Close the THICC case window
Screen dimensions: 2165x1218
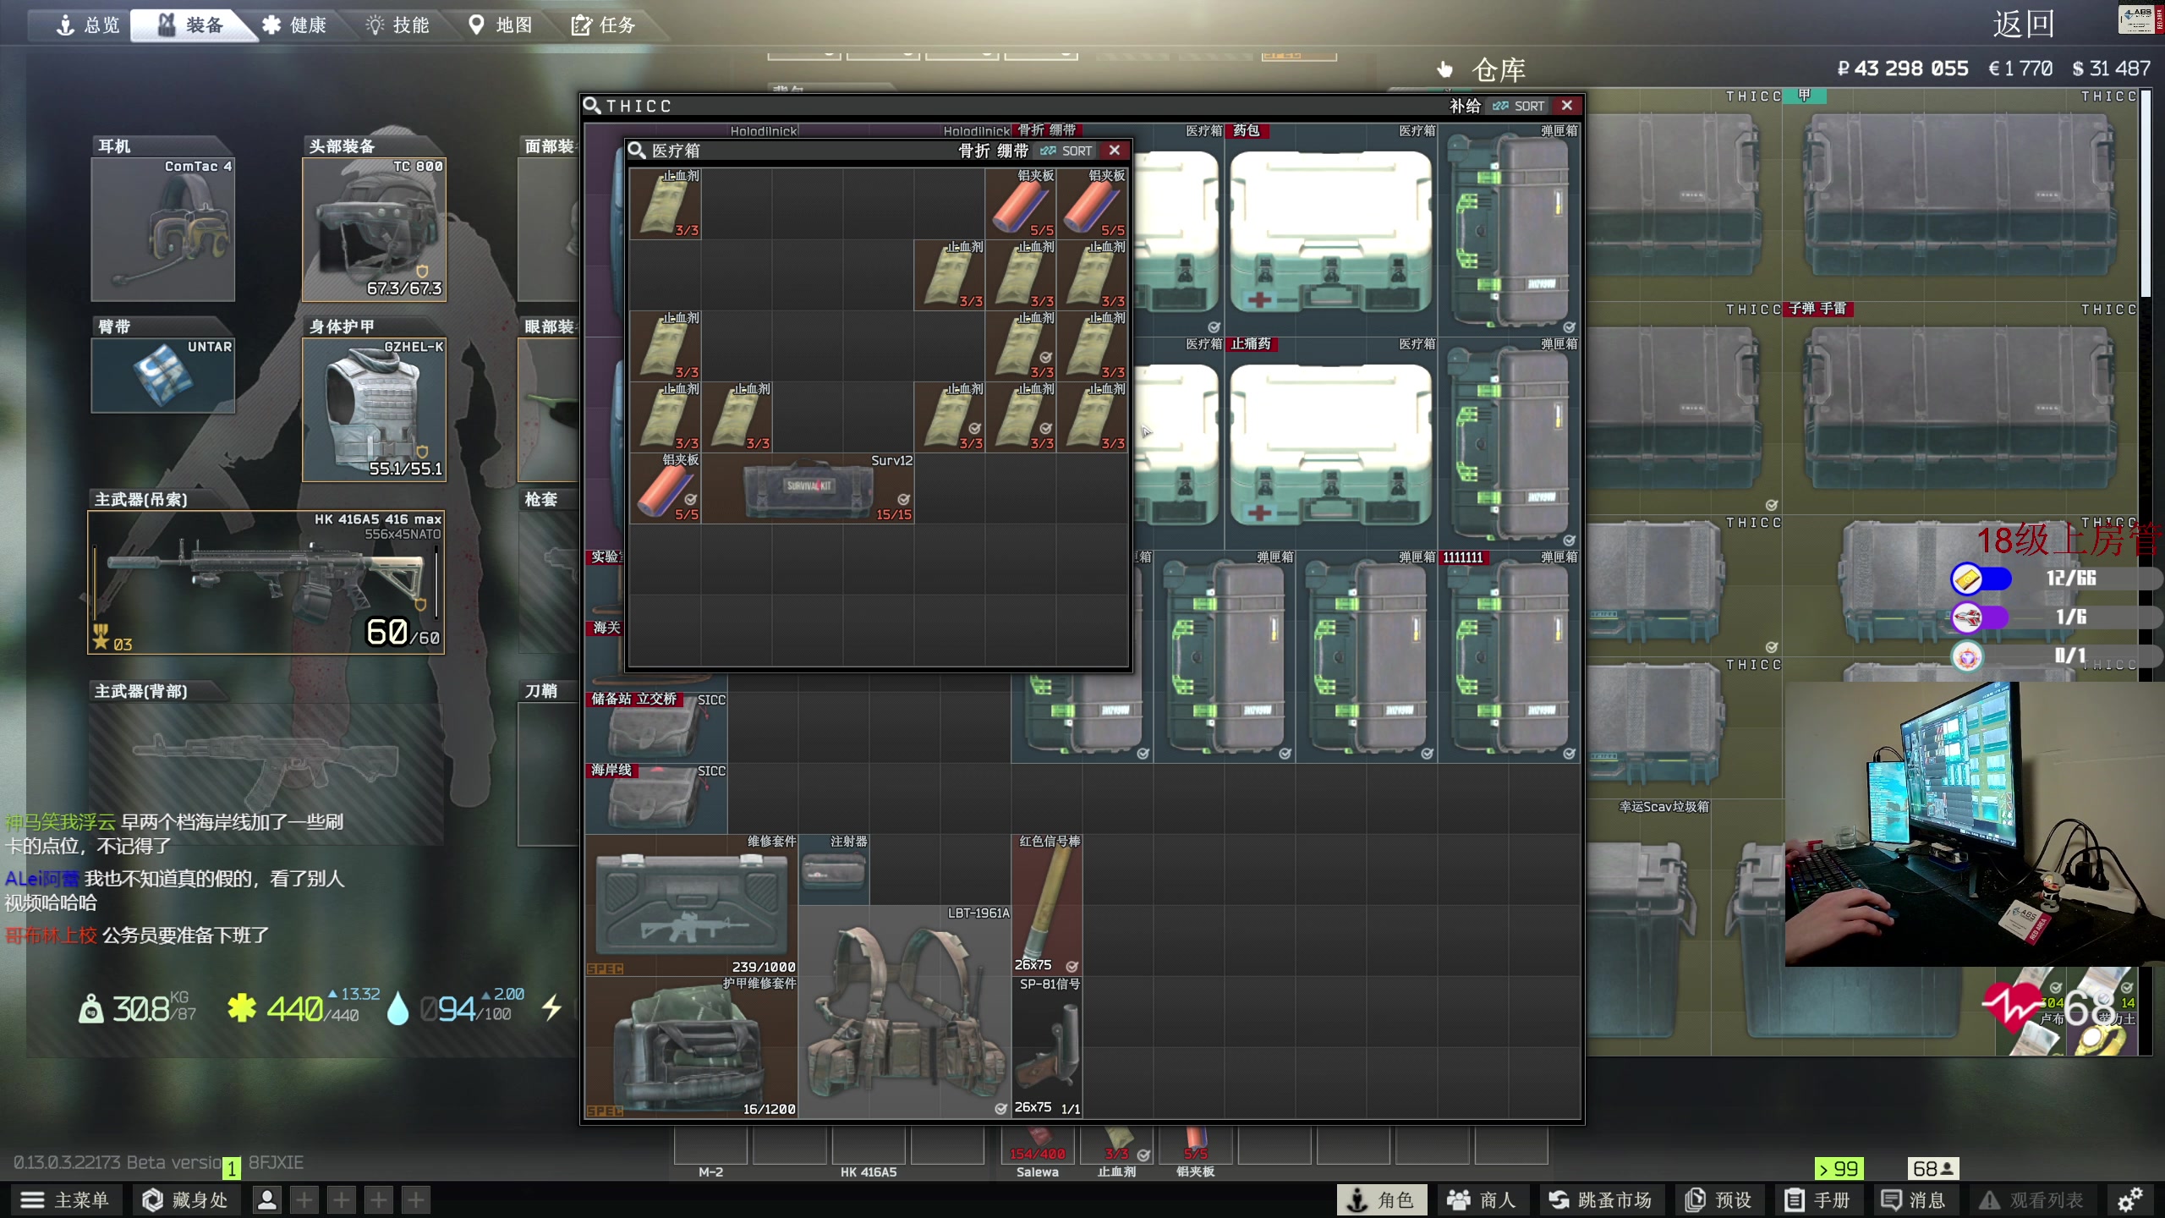(x=1567, y=106)
